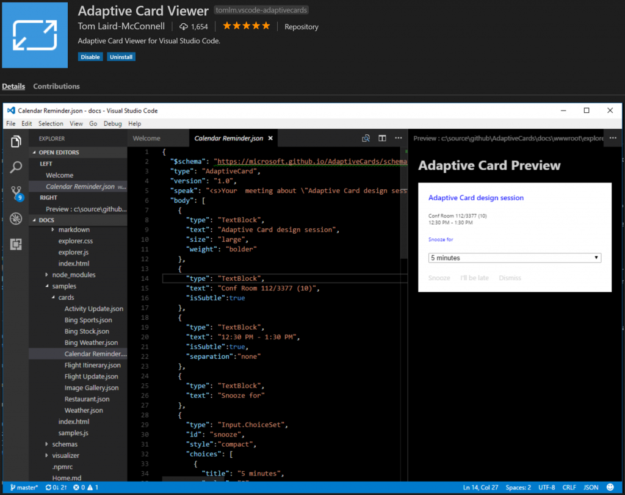Click Ln 14, Col 27 status item
This screenshot has width=625, height=495.
tap(480, 488)
